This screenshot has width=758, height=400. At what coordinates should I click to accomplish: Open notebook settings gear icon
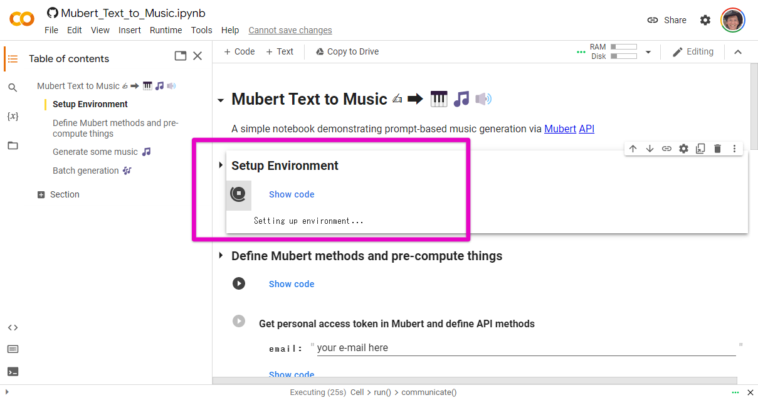pyautogui.click(x=705, y=20)
